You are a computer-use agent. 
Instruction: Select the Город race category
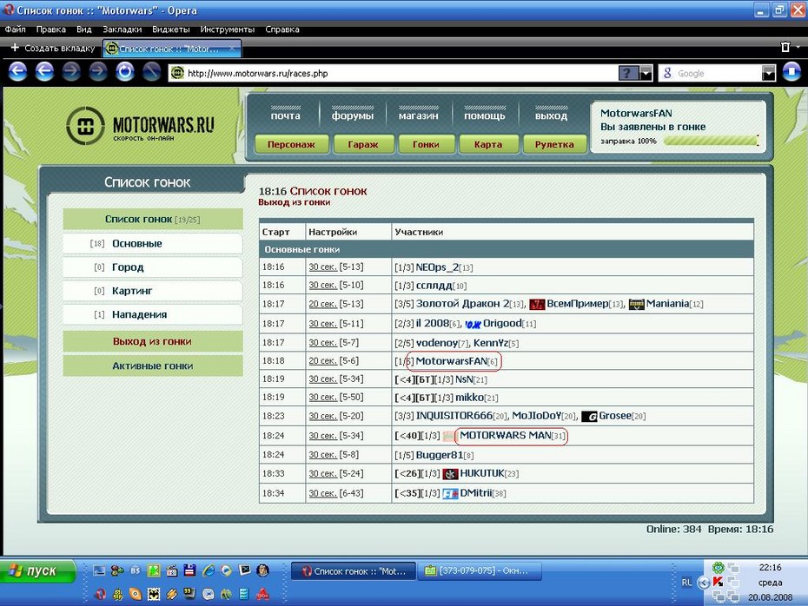(153, 267)
